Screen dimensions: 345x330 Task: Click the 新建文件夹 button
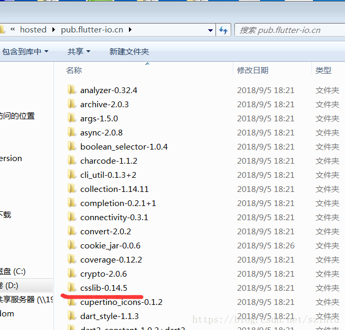pos(129,52)
